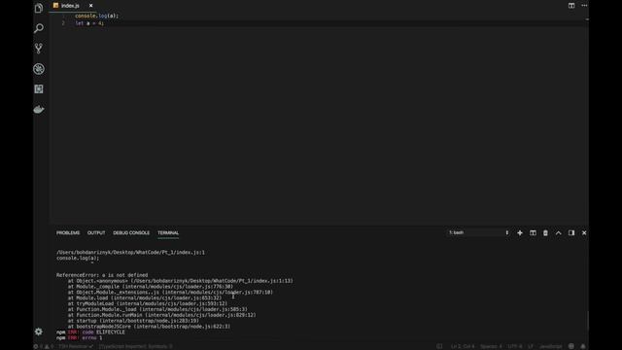Image resolution: width=622 pixels, height=350 pixels.
Task: Open errors and warnings count in status bar
Action: coord(44,346)
